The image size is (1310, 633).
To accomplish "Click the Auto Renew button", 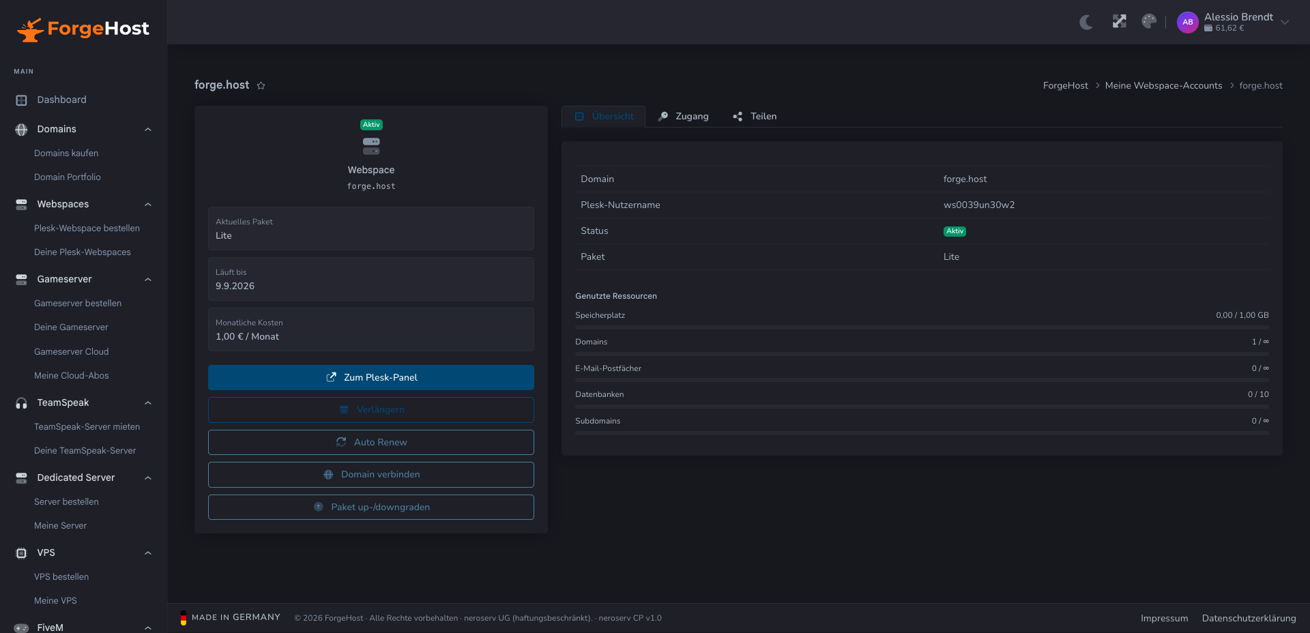I will pyautogui.click(x=371, y=443).
